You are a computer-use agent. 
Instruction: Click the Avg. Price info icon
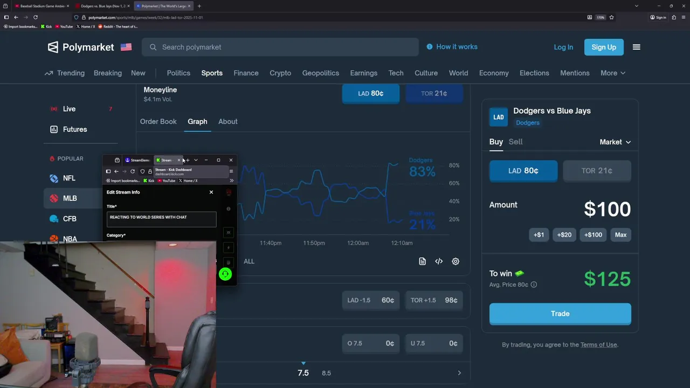(x=534, y=285)
